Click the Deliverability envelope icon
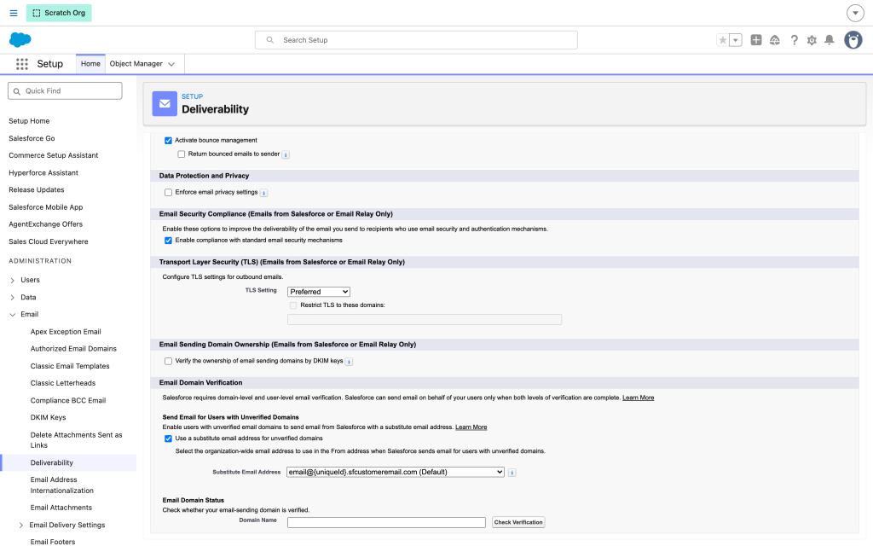 click(x=165, y=103)
